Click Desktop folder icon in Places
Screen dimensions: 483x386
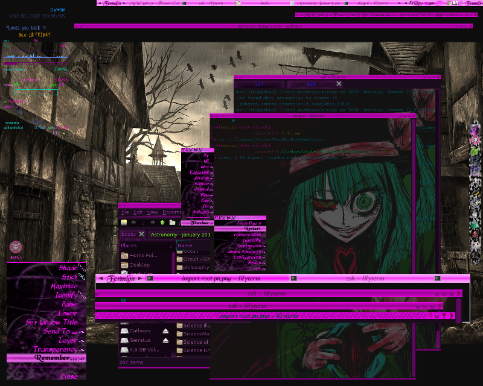pyautogui.click(x=124, y=265)
